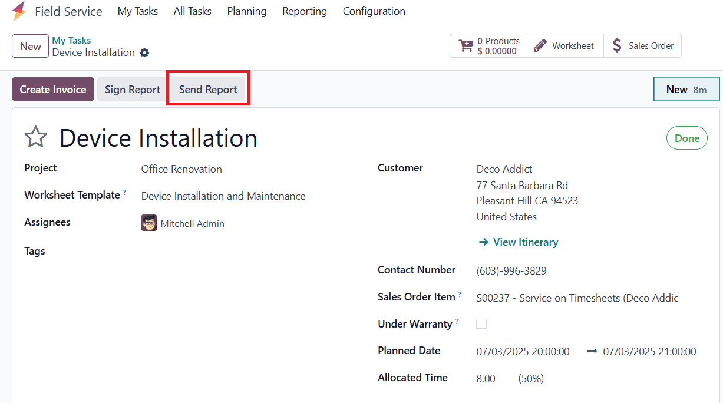Click Mitchell Admin's avatar picture
The height and width of the screenshot is (403, 723).
click(149, 223)
